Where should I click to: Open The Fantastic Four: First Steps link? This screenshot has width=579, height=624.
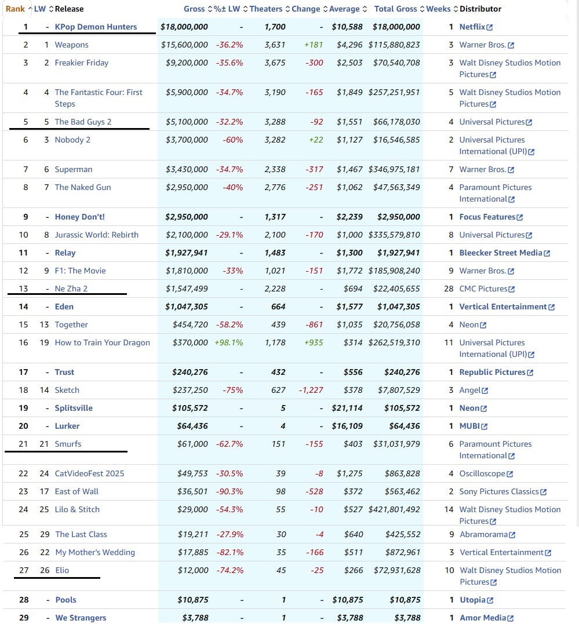pyautogui.click(x=99, y=98)
